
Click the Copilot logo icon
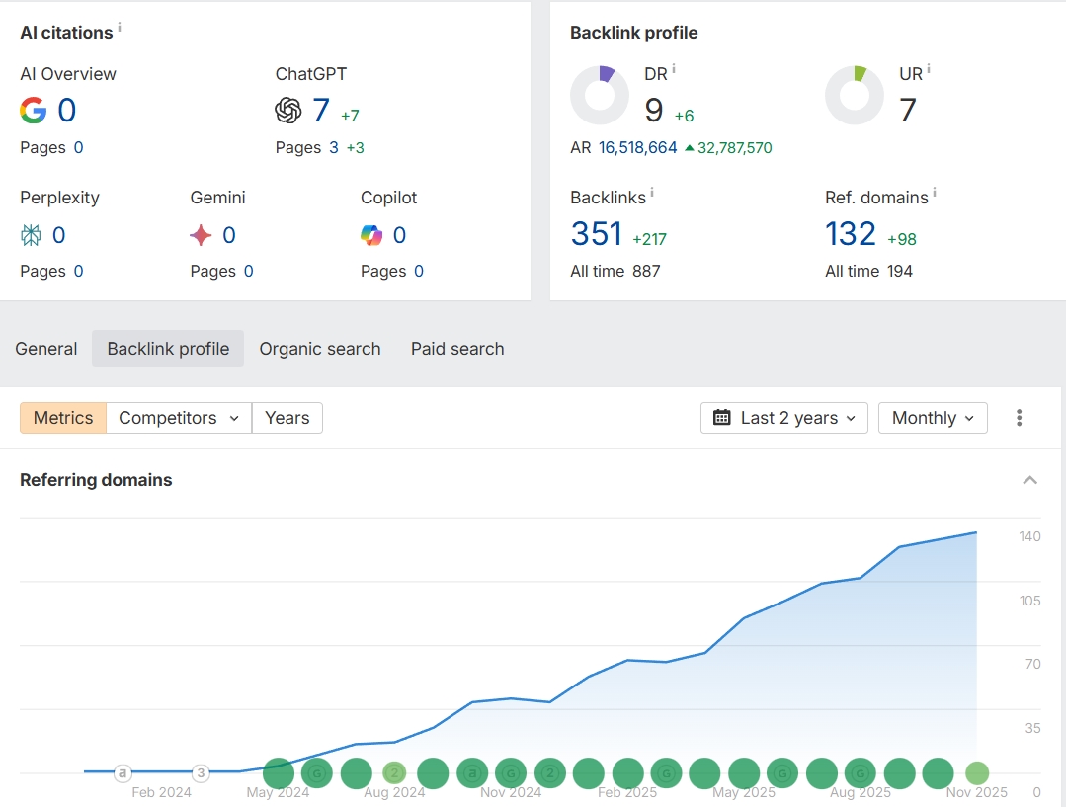pyautogui.click(x=371, y=235)
